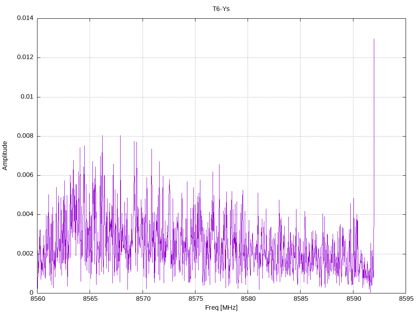
Task: Click y-axis tick label 0.006
Action: tap(25, 175)
